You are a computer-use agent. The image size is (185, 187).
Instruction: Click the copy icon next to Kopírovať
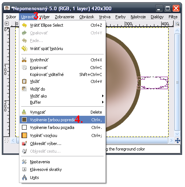click(x=24, y=67)
